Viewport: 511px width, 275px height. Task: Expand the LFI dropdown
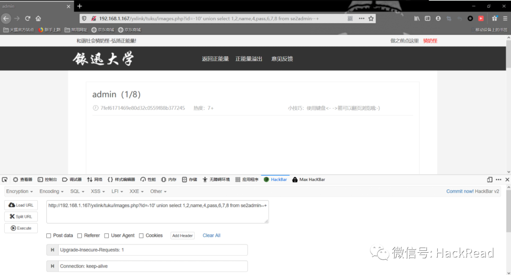pos(117,191)
